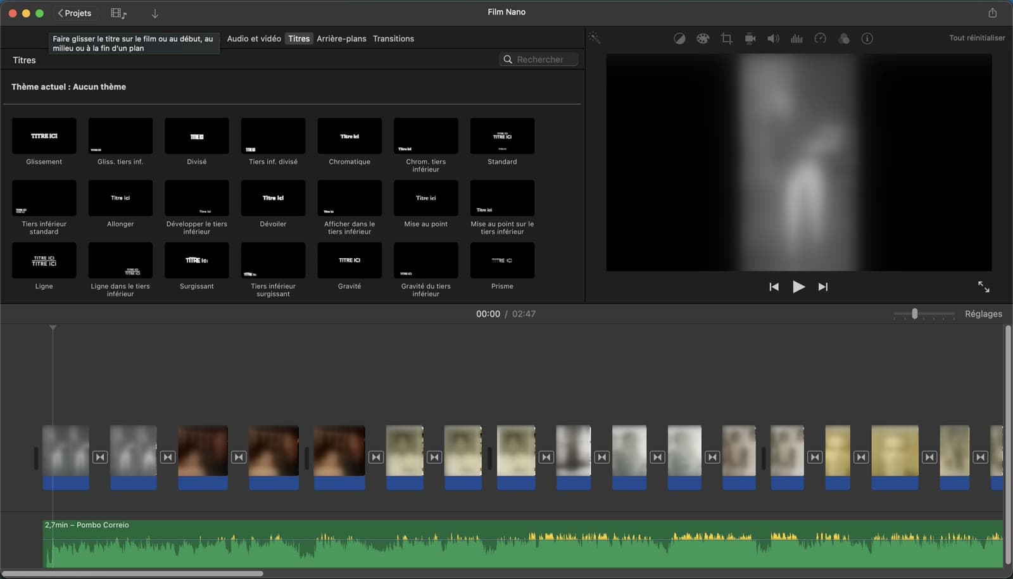Select the Chromatique title thumbnail
The width and height of the screenshot is (1013, 579).
pos(349,135)
